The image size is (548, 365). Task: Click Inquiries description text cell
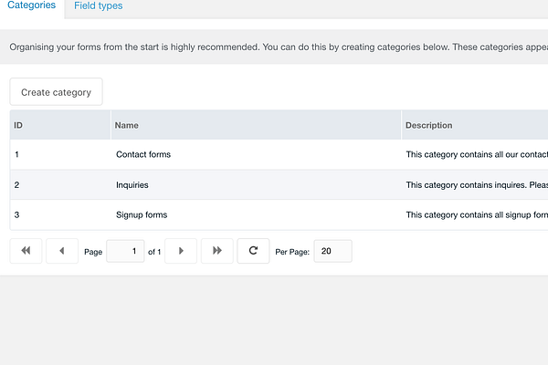[x=475, y=184]
